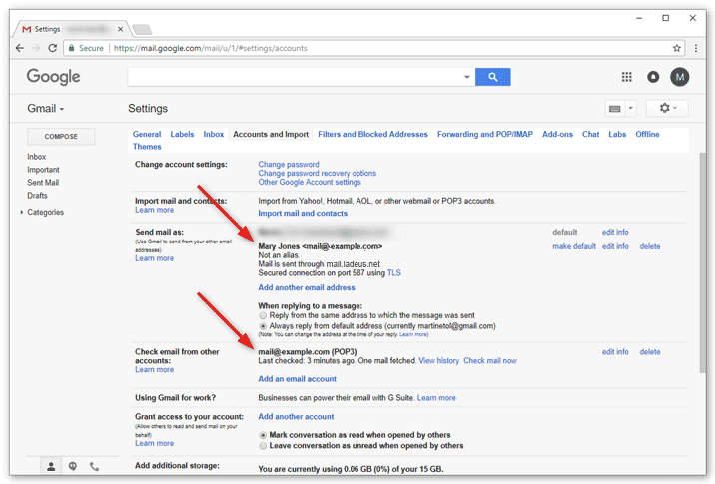Image resolution: width=715 pixels, height=484 pixels.
Task: Open the account avatar M
Action: (x=680, y=77)
